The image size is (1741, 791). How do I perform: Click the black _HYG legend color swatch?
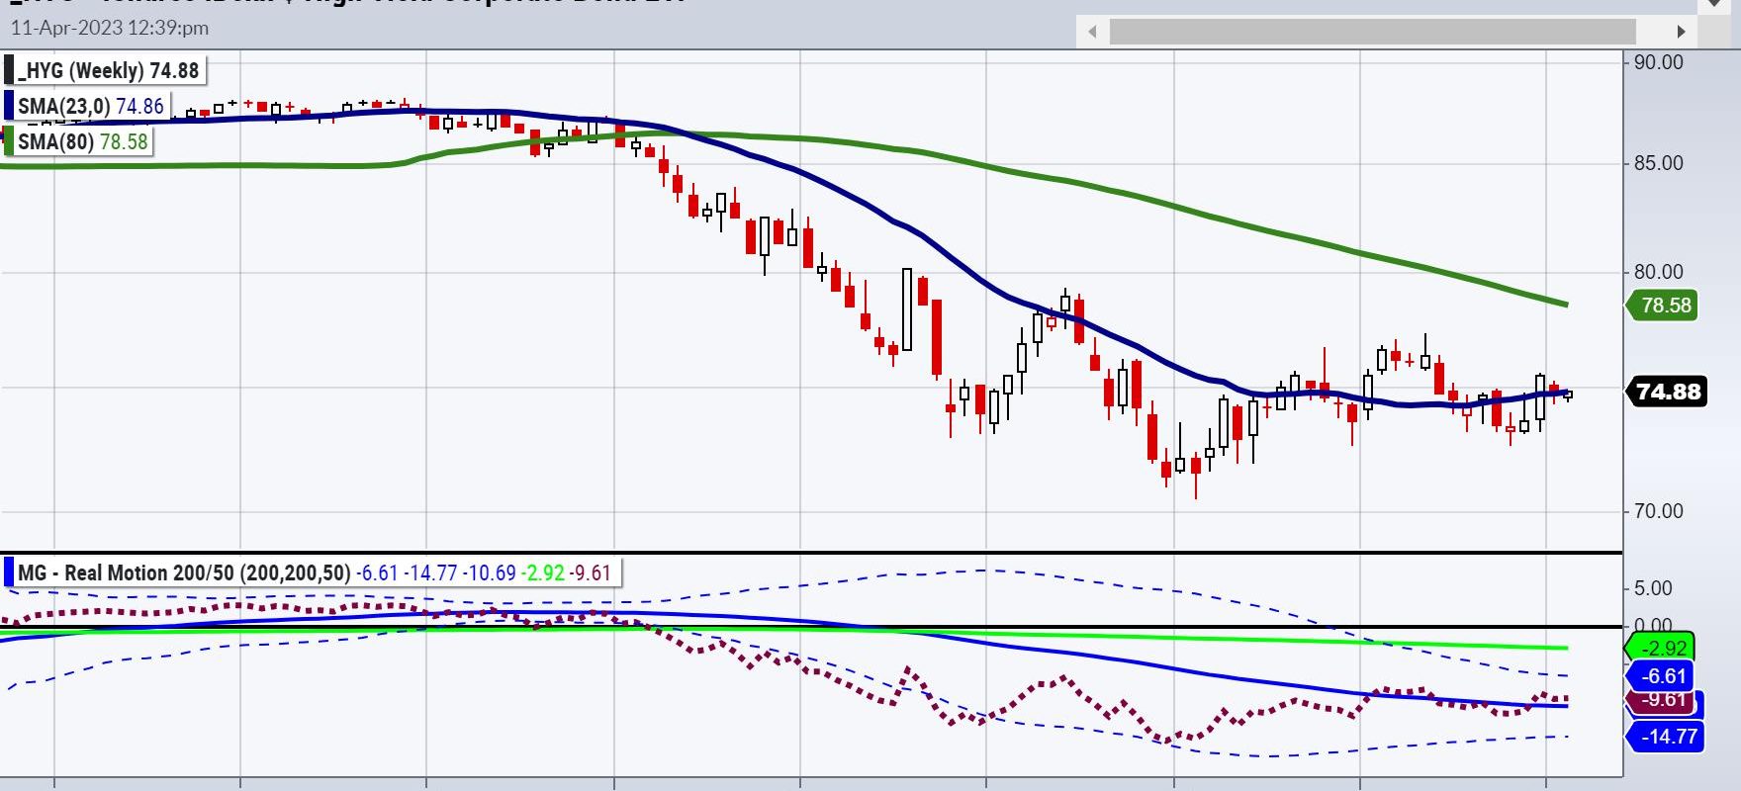point(9,70)
